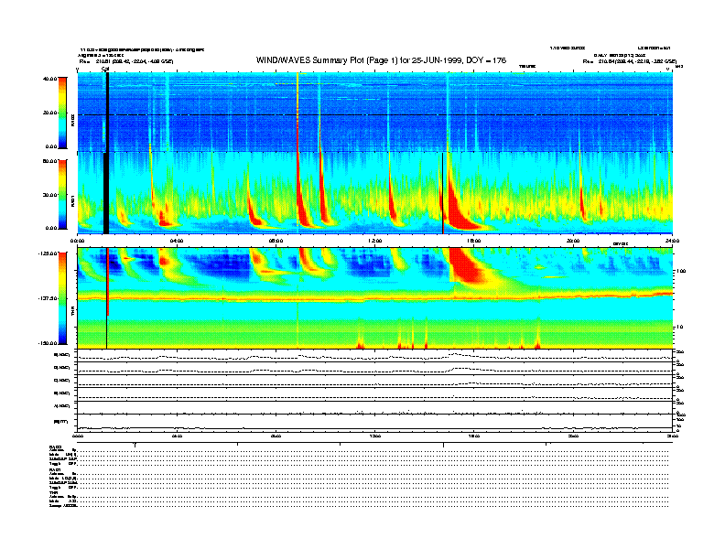Click 0.00 at bottom of RAD1 color scale
Image resolution: width=725 pixels, height=560 pixels.
pyautogui.click(x=51, y=228)
